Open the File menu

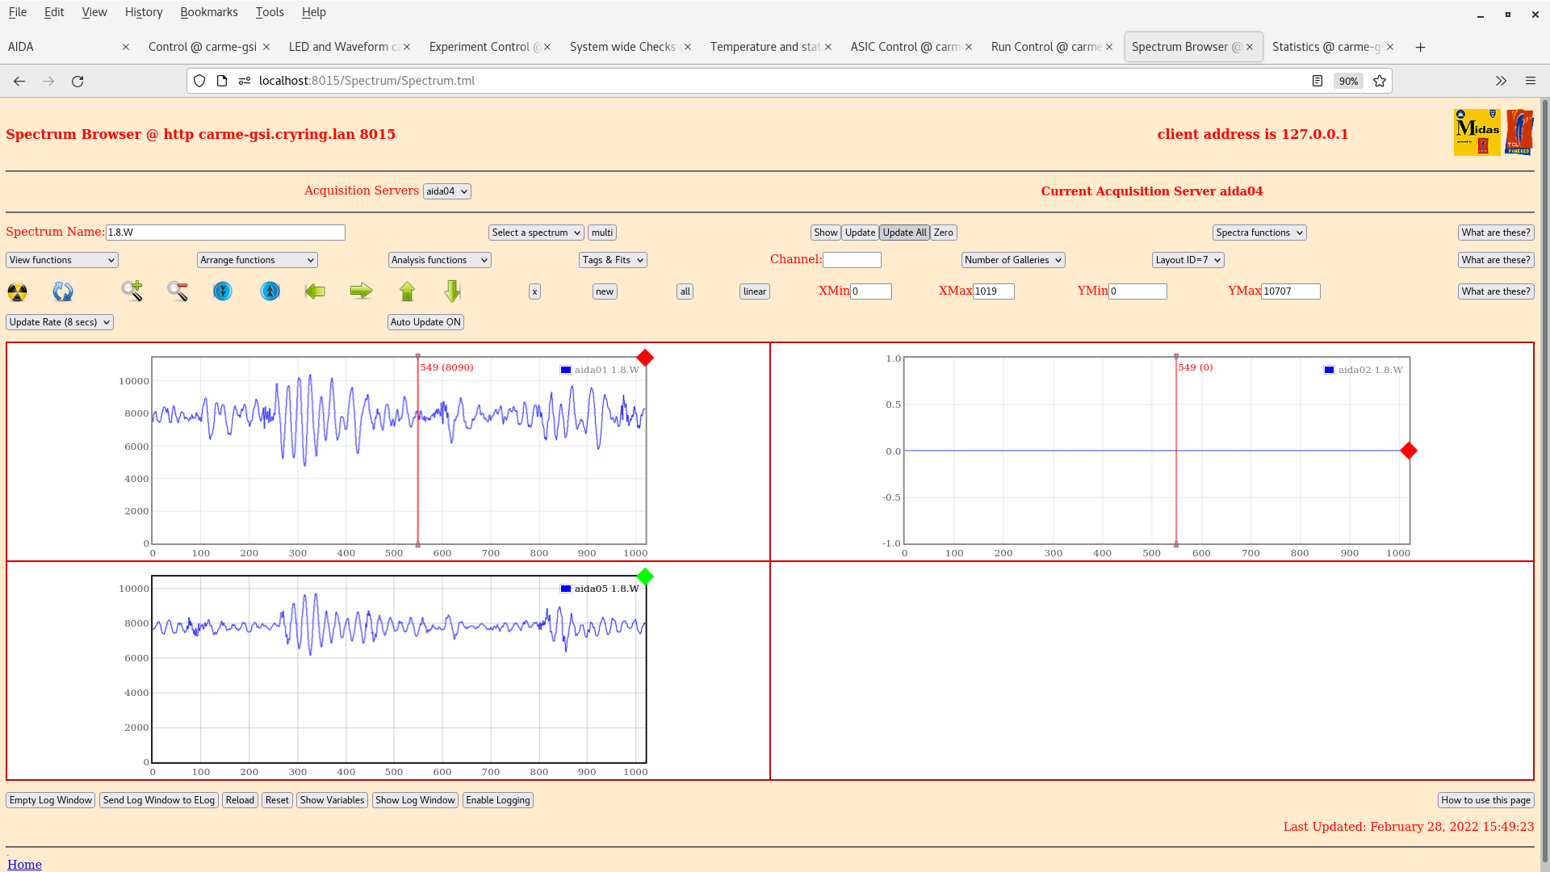(x=17, y=12)
